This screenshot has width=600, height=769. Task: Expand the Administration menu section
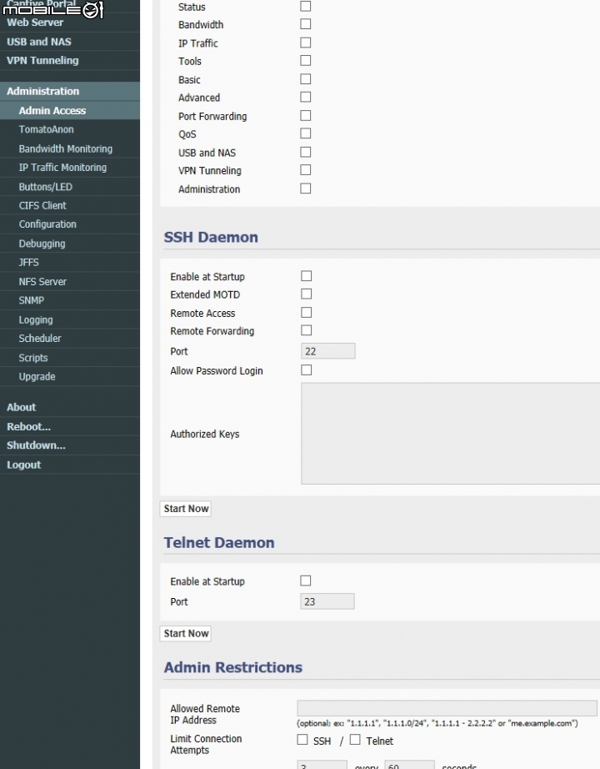click(x=43, y=92)
